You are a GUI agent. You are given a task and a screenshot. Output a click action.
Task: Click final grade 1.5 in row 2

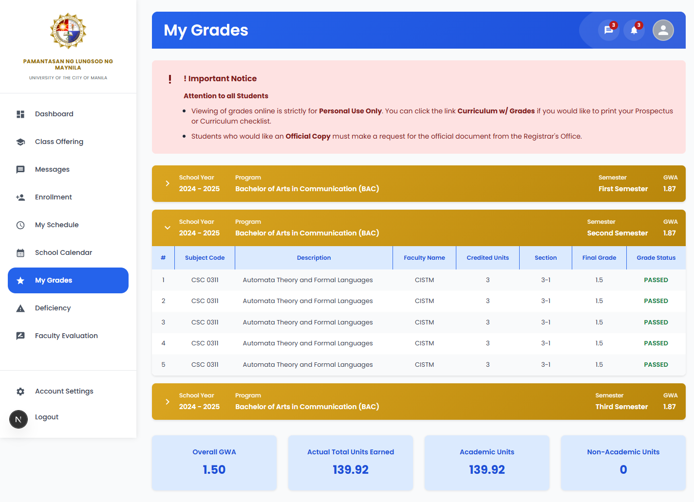(x=599, y=301)
